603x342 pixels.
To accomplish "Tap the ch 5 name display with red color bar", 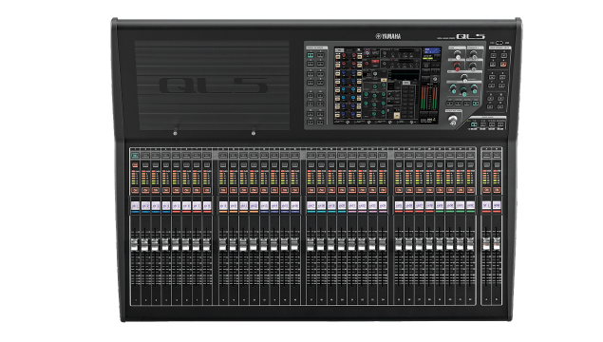I will click(176, 206).
